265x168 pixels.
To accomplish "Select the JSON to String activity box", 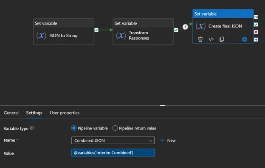I will click(64, 32).
